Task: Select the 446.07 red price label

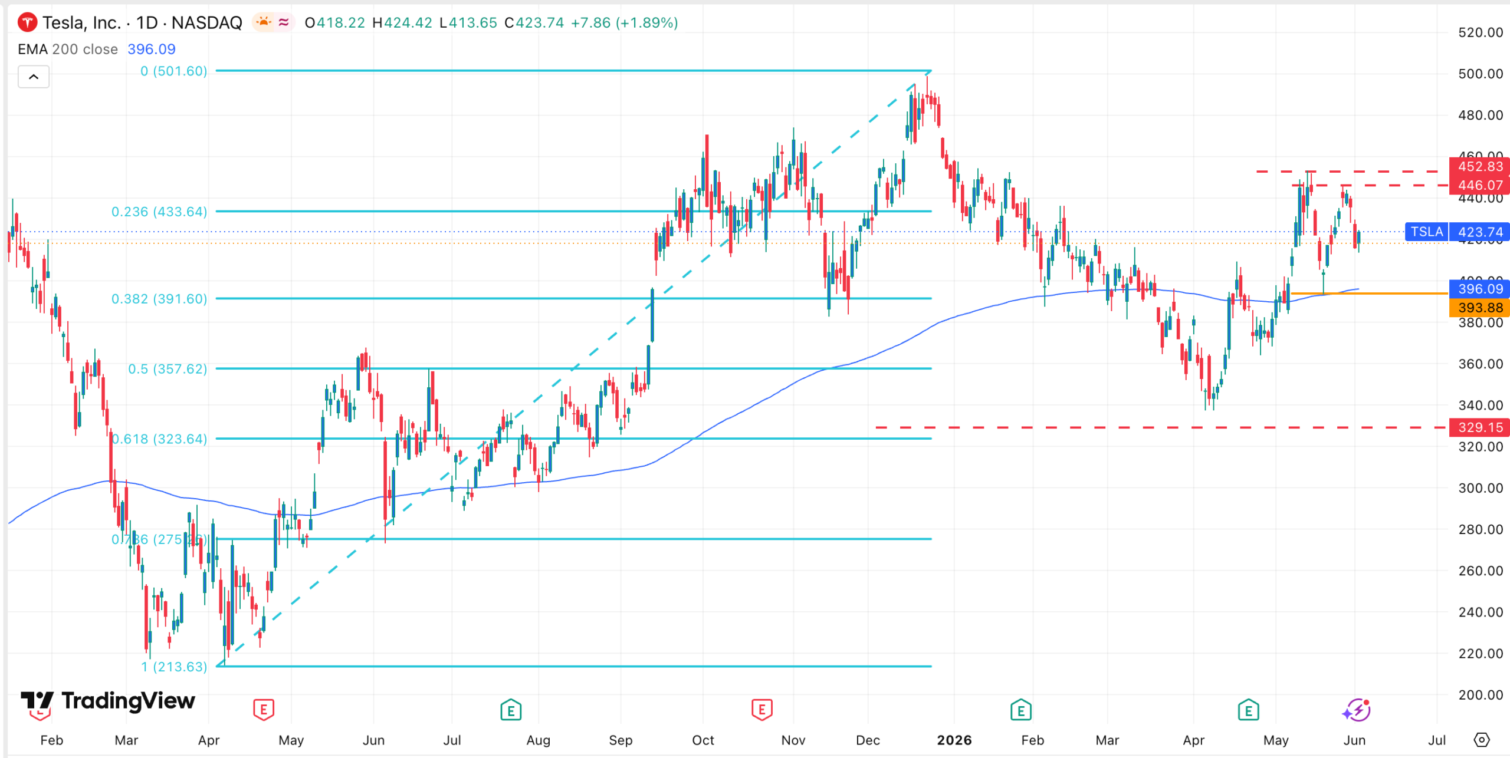Action: point(1479,185)
